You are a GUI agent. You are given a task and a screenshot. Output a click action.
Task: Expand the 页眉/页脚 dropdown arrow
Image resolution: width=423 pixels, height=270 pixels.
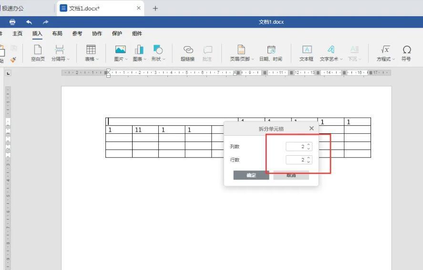click(x=253, y=59)
